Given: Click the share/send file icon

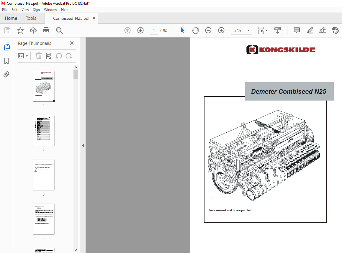Looking at the screenshot, I should click(336, 30).
